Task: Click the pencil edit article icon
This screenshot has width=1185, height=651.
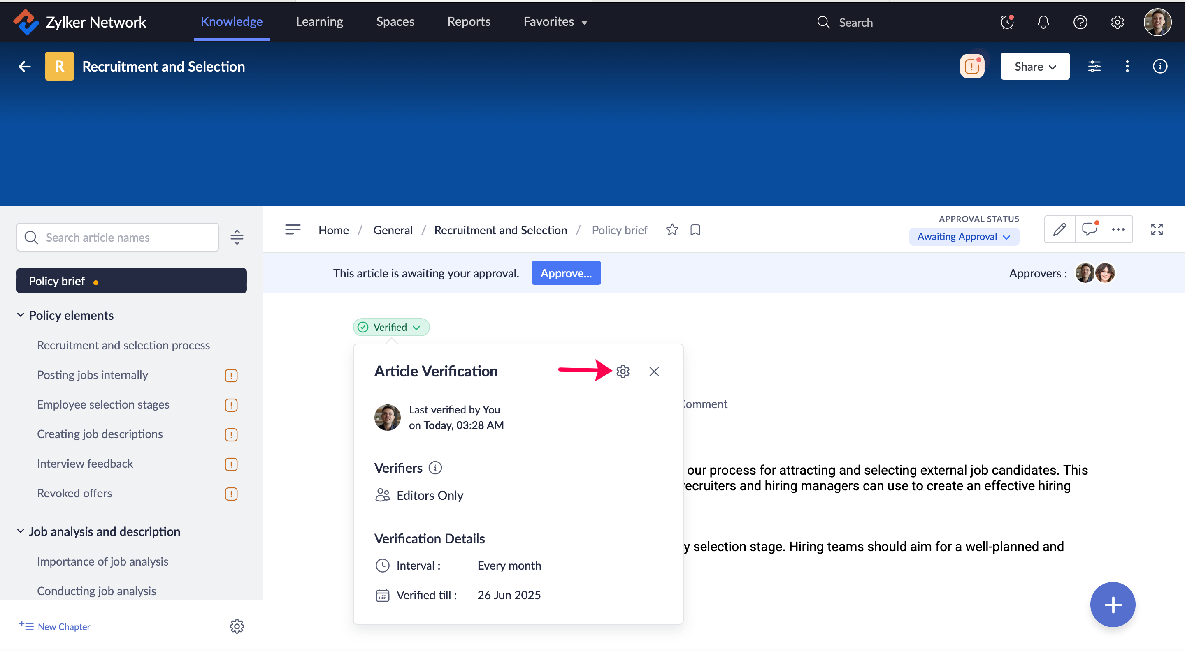Action: tap(1060, 229)
